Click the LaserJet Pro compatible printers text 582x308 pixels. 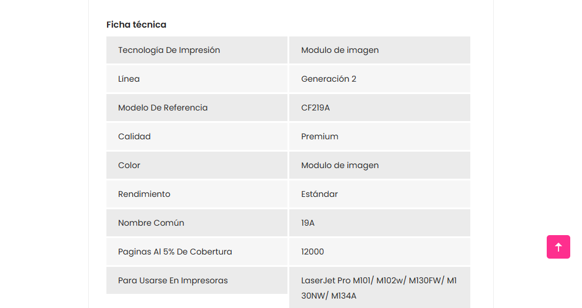point(379,288)
